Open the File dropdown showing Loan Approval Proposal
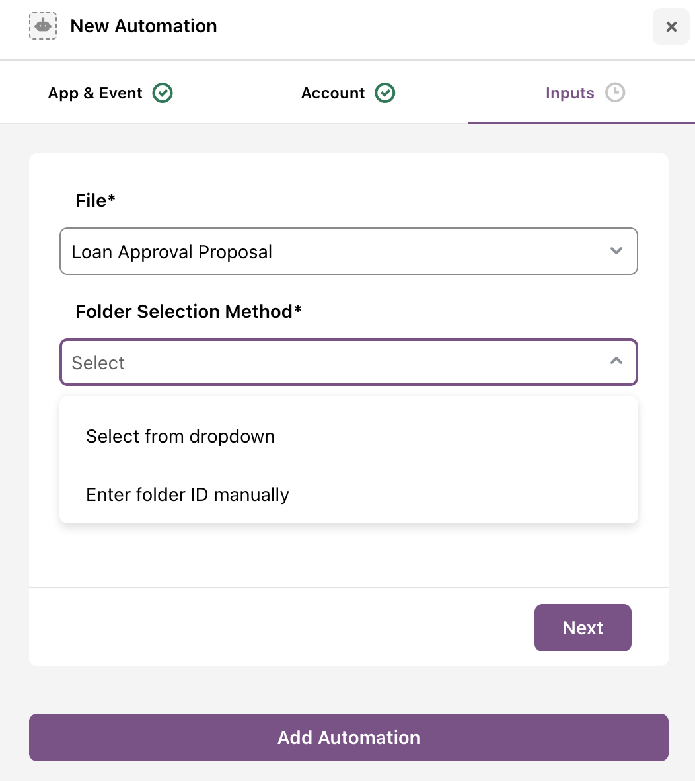This screenshot has height=781, width=695. tap(349, 251)
